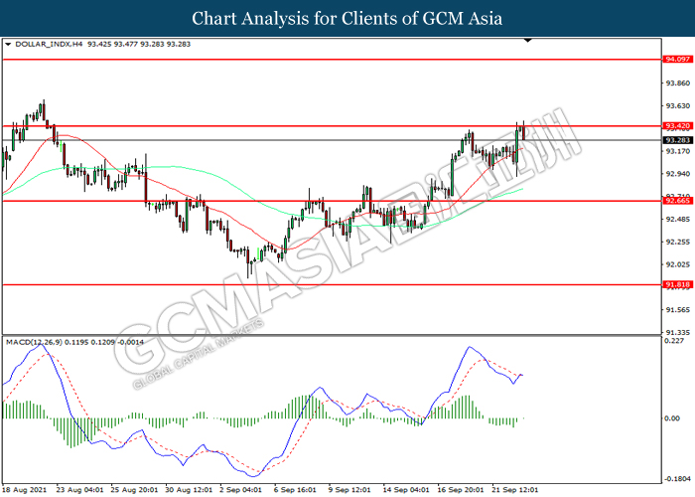695x497 pixels.
Task: Click the 30 Aug 12:01 time label
Action: [189, 490]
